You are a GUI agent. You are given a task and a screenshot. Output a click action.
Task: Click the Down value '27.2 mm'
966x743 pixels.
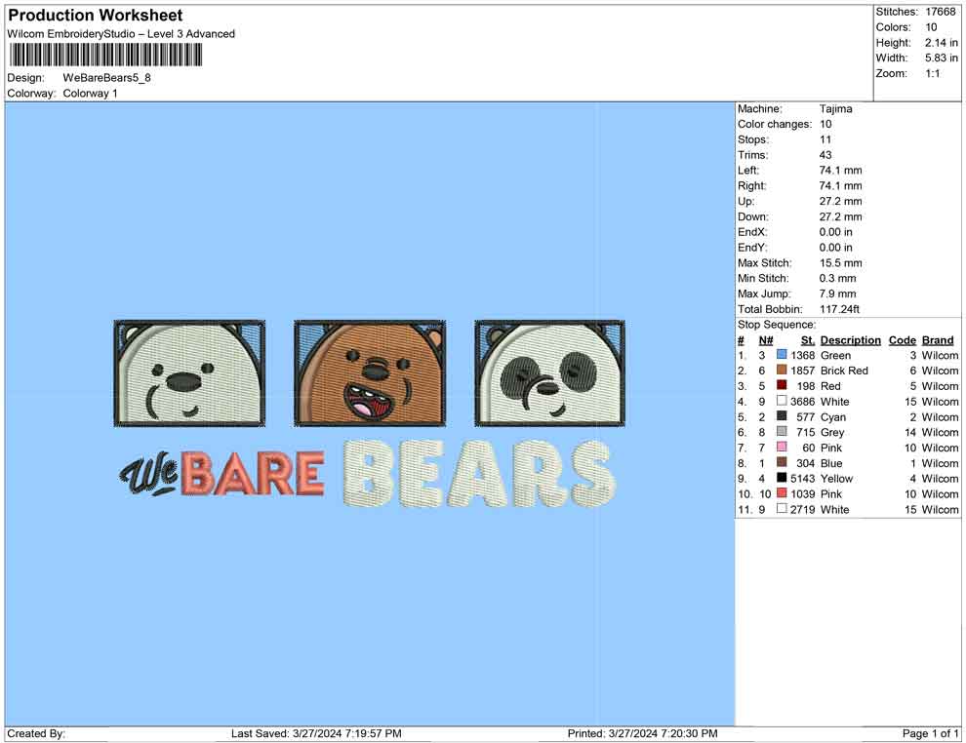pos(841,216)
